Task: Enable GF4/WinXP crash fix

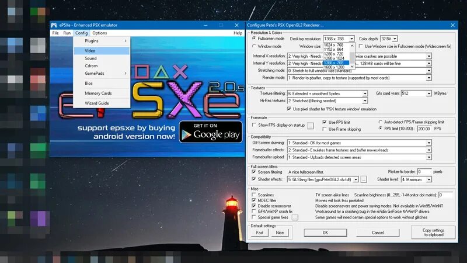Action: click(254, 212)
